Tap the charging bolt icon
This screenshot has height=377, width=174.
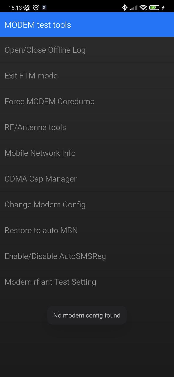[163, 8]
